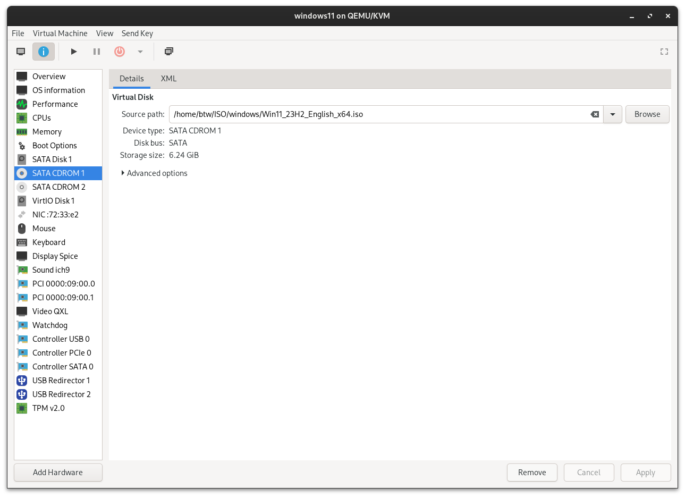Select OS information in hardware list
Viewport: 685px width, 497px height.
click(x=58, y=90)
